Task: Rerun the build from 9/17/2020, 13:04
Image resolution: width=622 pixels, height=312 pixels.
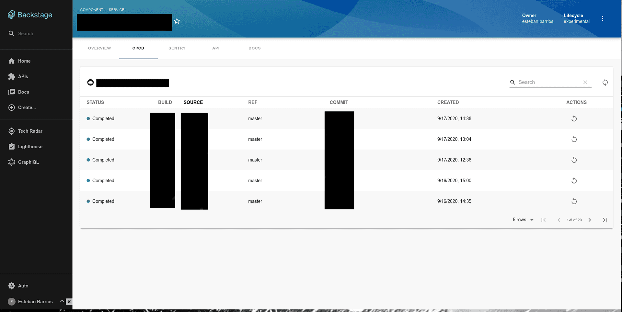Action: tap(574, 139)
